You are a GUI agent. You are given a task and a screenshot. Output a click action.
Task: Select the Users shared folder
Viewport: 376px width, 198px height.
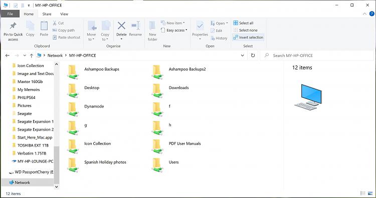165,165
